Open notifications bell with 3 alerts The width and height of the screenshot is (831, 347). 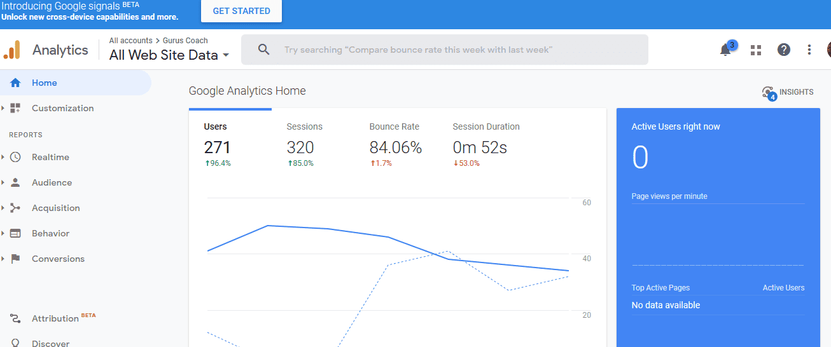[725, 50]
